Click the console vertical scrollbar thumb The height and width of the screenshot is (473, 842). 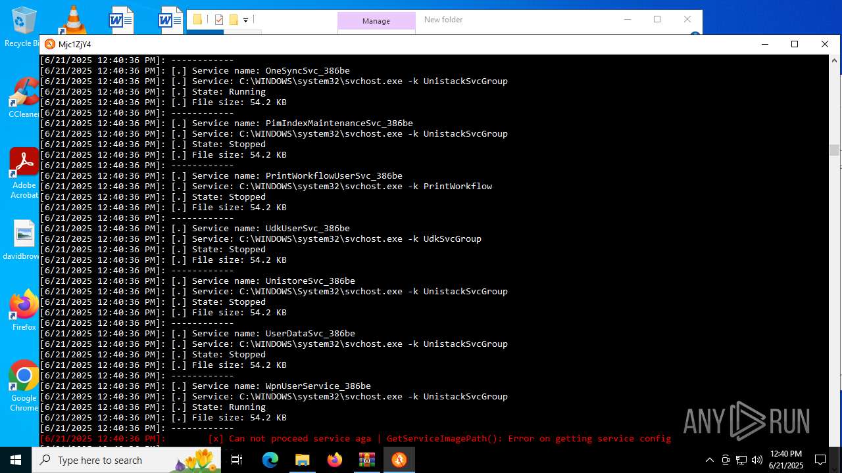(835, 150)
